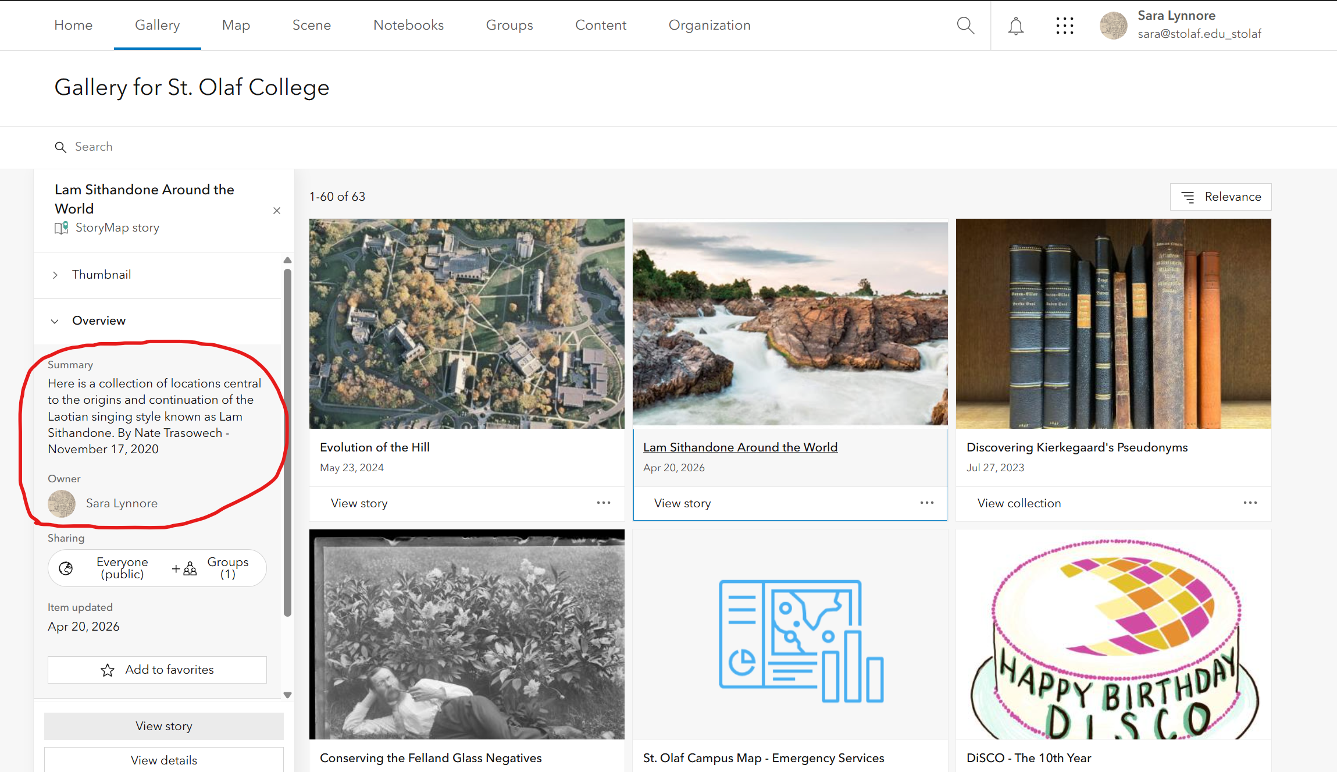Collapse the Overview section
Image resolution: width=1337 pixels, height=772 pixels.
[x=158, y=321]
